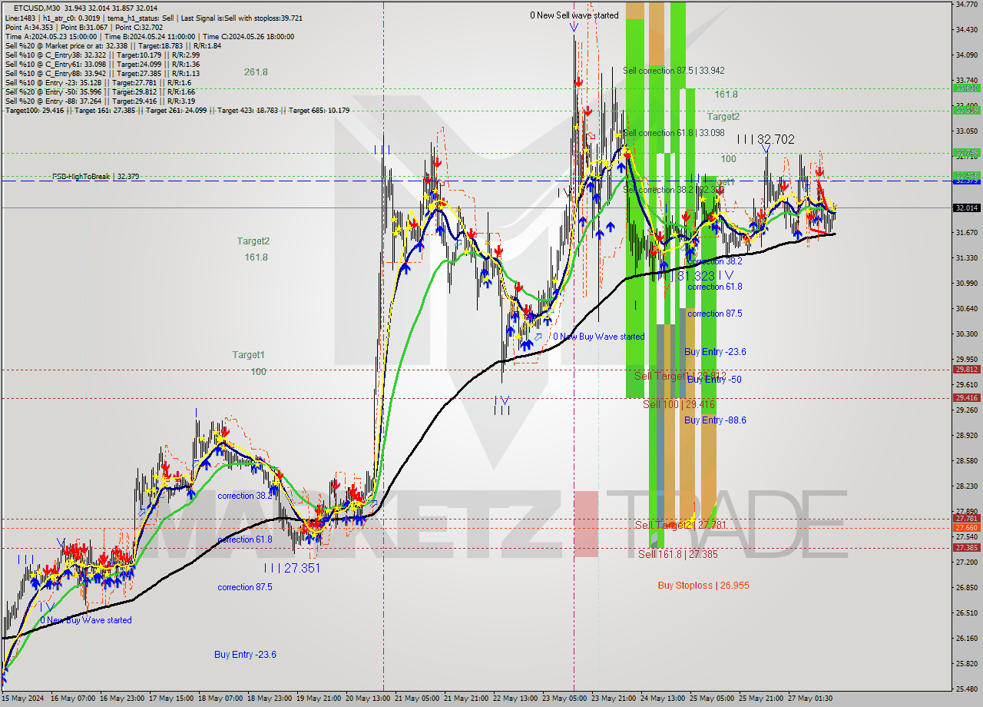Click 'correction 87.5' label near 26.850

(x=245, y=588)
